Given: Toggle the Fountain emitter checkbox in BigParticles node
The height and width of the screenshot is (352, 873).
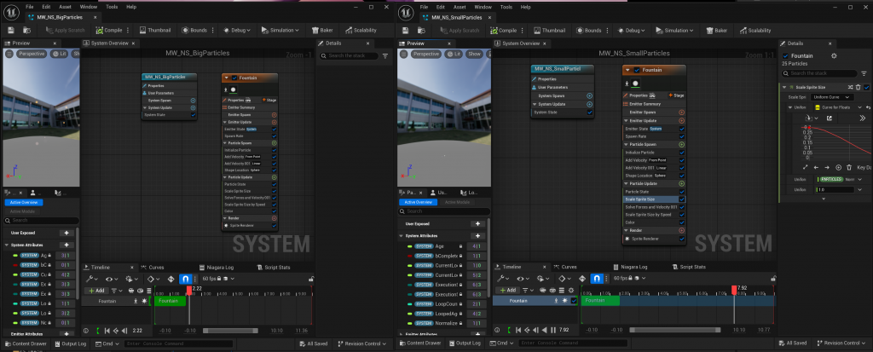Looking at the screenshot, I should (234, 78).
